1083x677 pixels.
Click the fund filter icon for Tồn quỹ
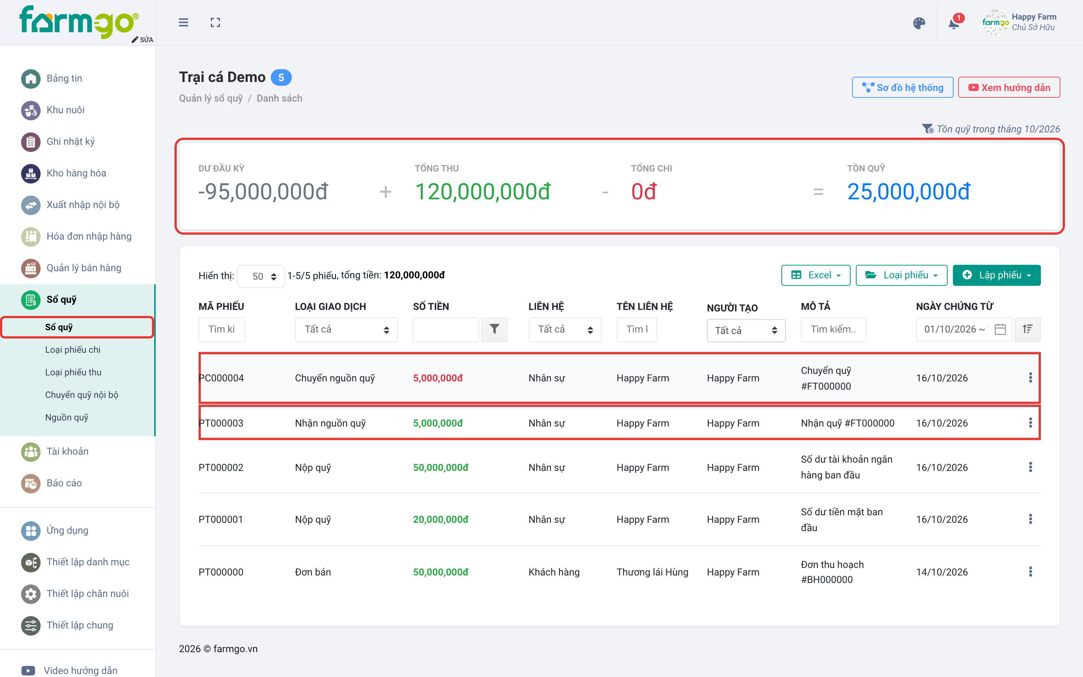[928, 129]
